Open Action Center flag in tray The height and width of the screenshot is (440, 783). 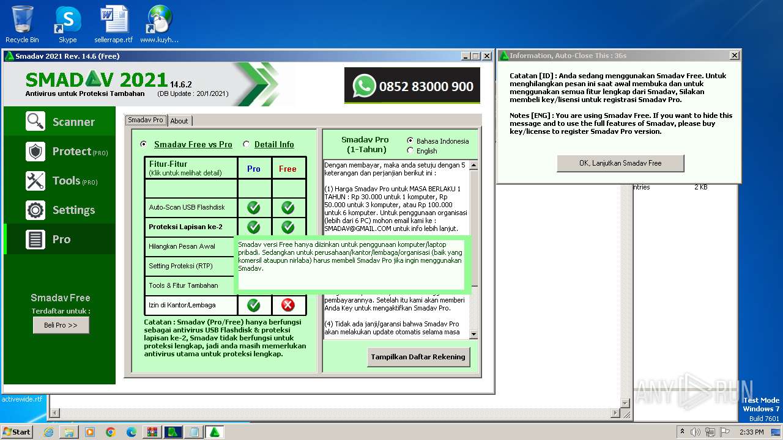725,432
